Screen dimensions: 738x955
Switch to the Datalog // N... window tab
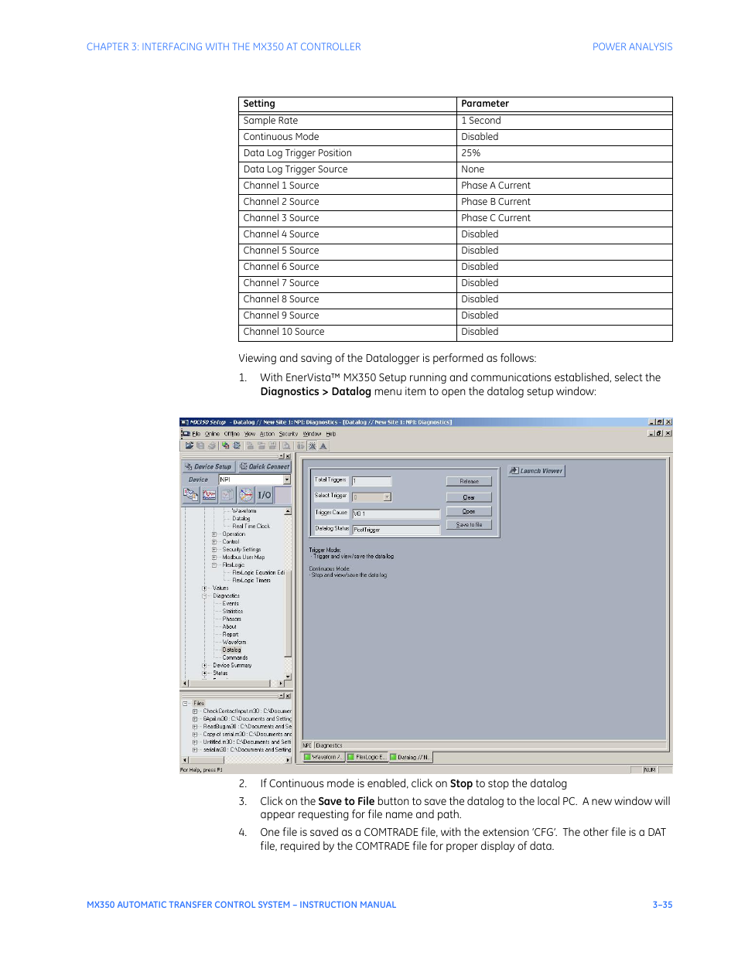(x=410, y=757)
